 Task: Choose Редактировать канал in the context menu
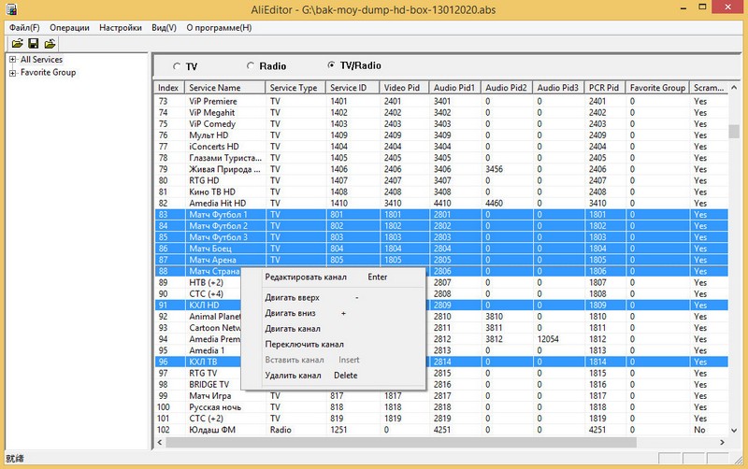[x=333, y=277]
